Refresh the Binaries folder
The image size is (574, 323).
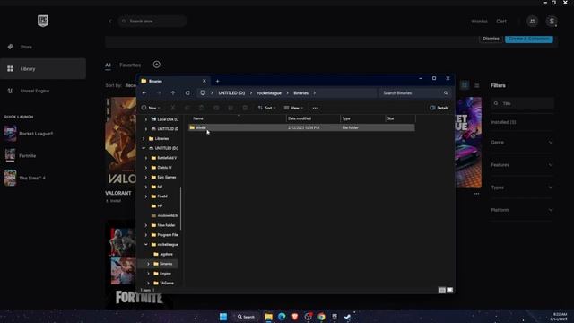(187, 93)
